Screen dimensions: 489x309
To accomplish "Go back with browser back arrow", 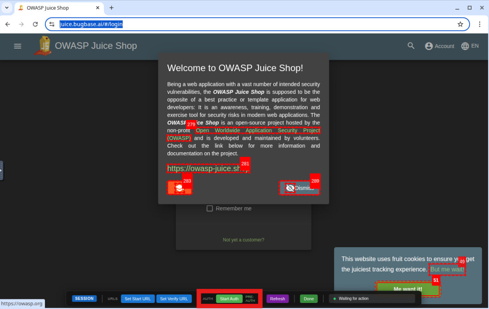I will pyautogui.click(x=8, y=24).
